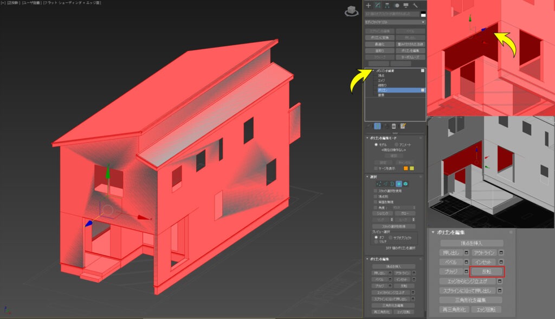Toggle the 背面を無視 checkbox
This screenshot has width=555, height=319.
tap(376, 202)
